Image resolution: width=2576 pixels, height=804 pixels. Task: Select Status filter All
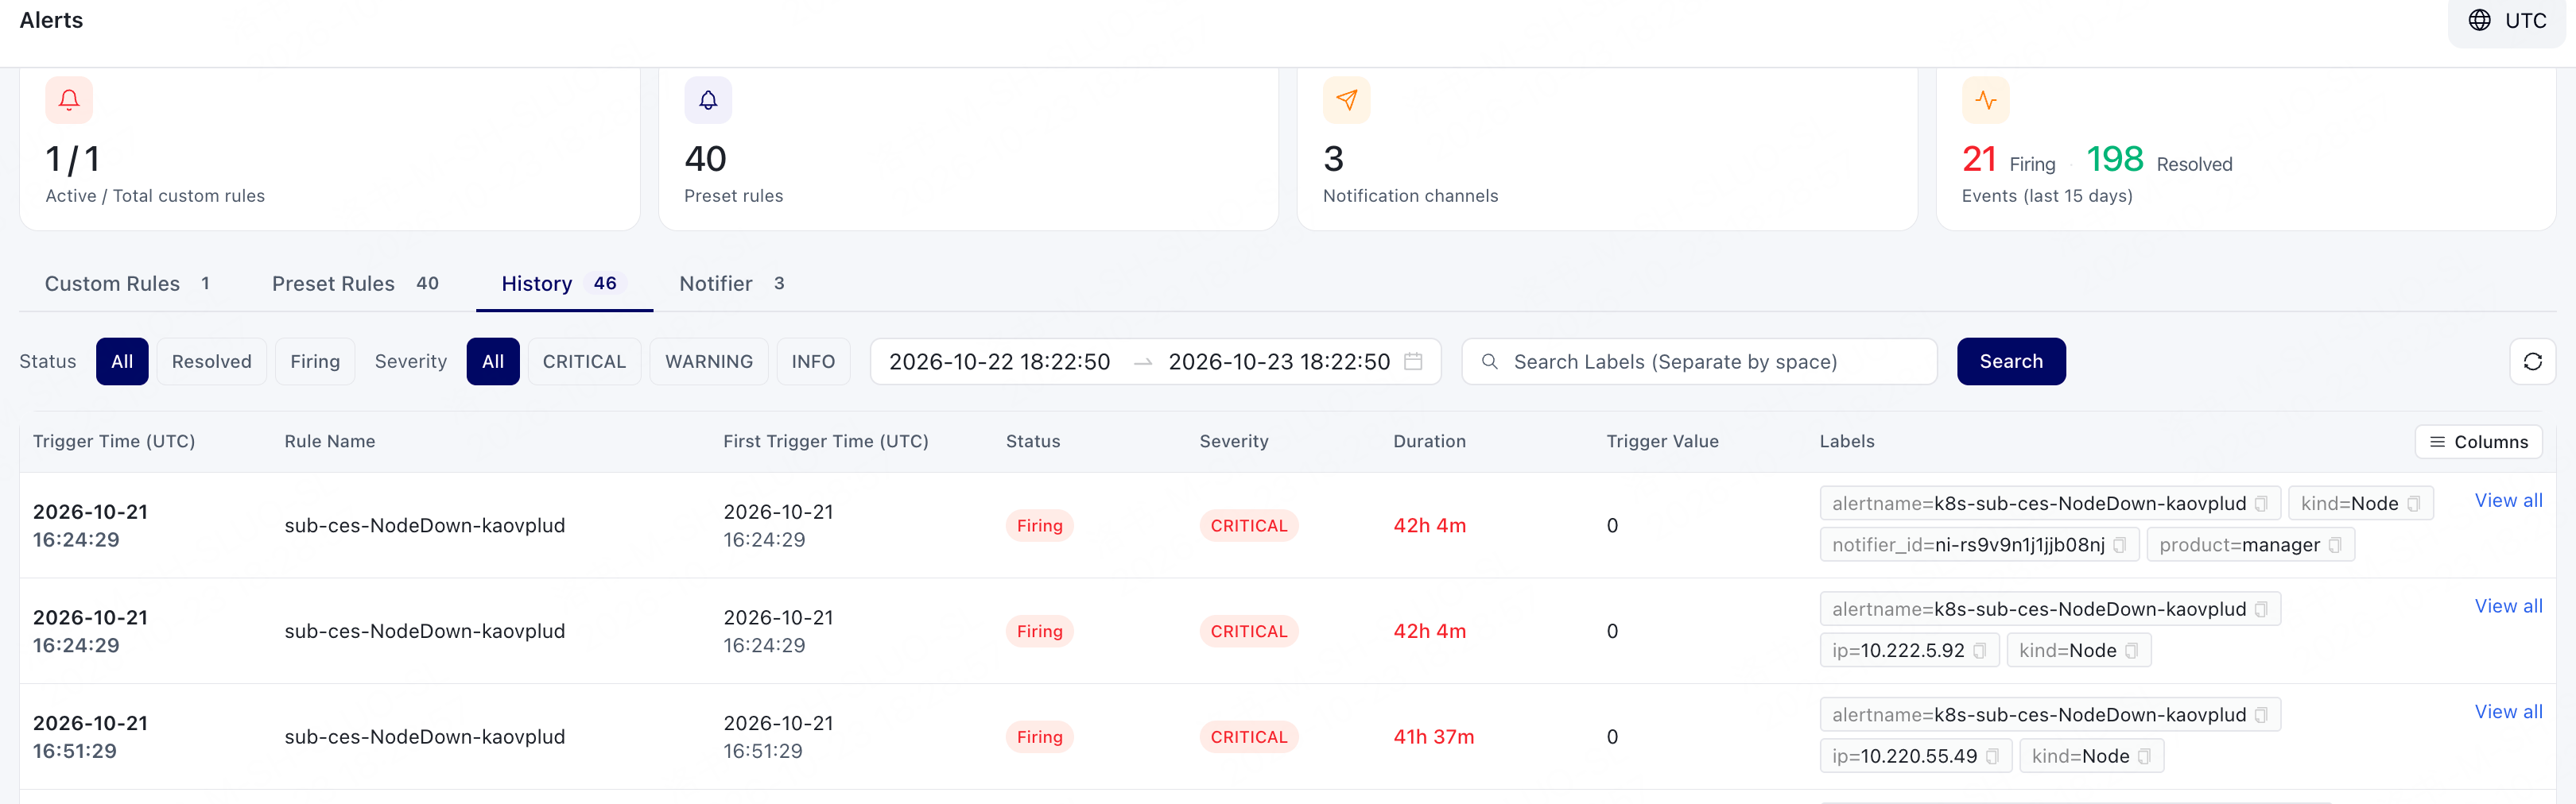[122, 361]
